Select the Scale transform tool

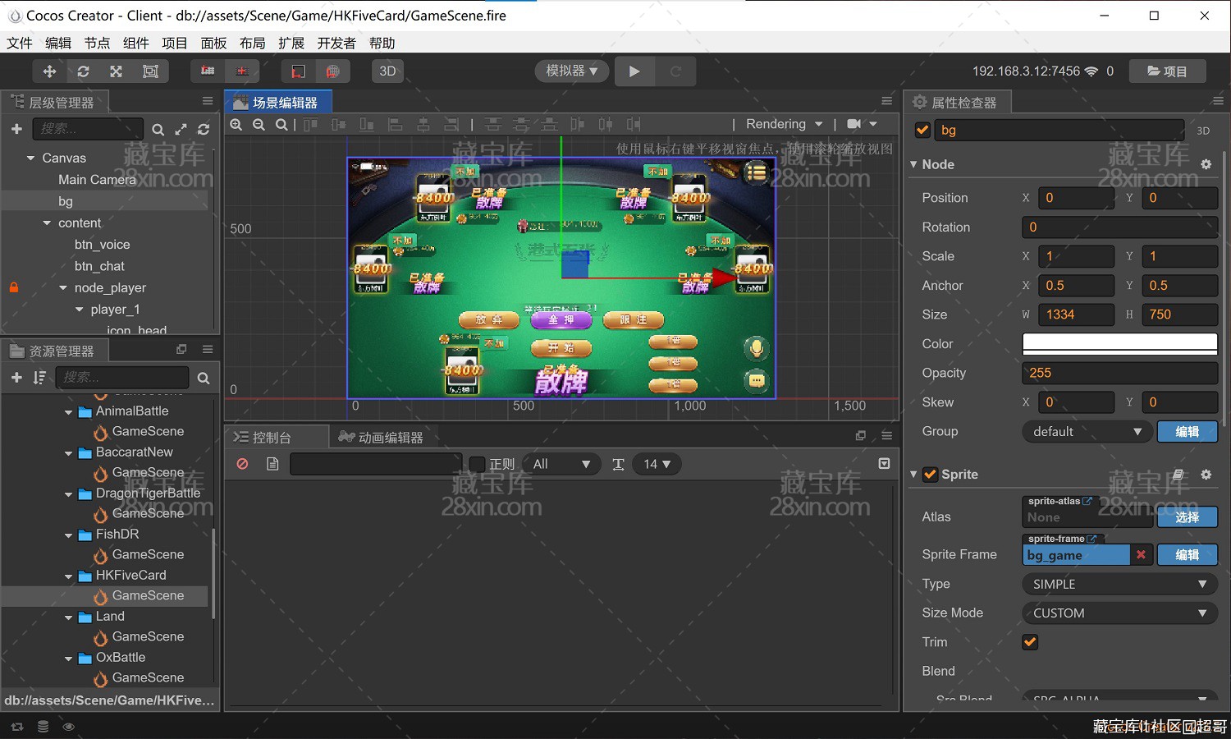tap(117, 71)
